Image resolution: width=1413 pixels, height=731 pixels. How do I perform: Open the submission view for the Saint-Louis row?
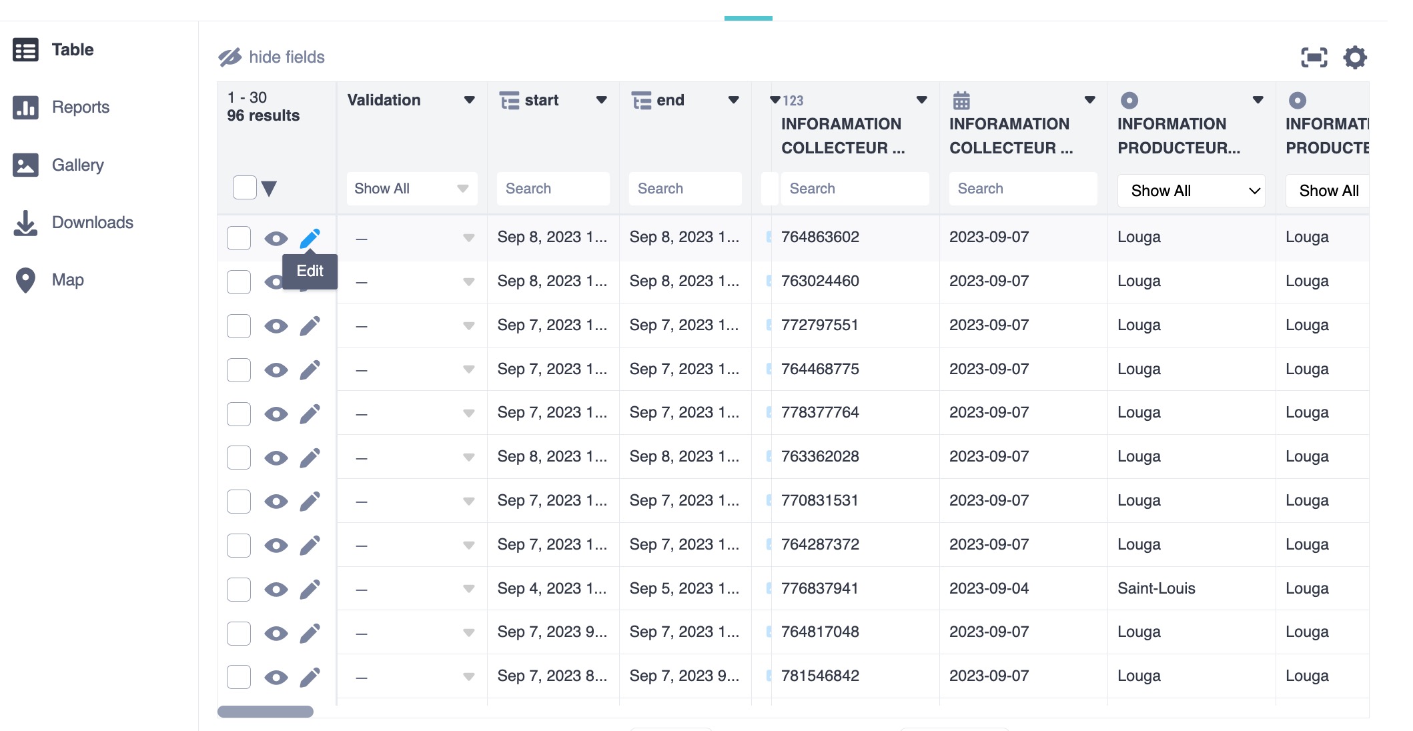pos(276,590)
